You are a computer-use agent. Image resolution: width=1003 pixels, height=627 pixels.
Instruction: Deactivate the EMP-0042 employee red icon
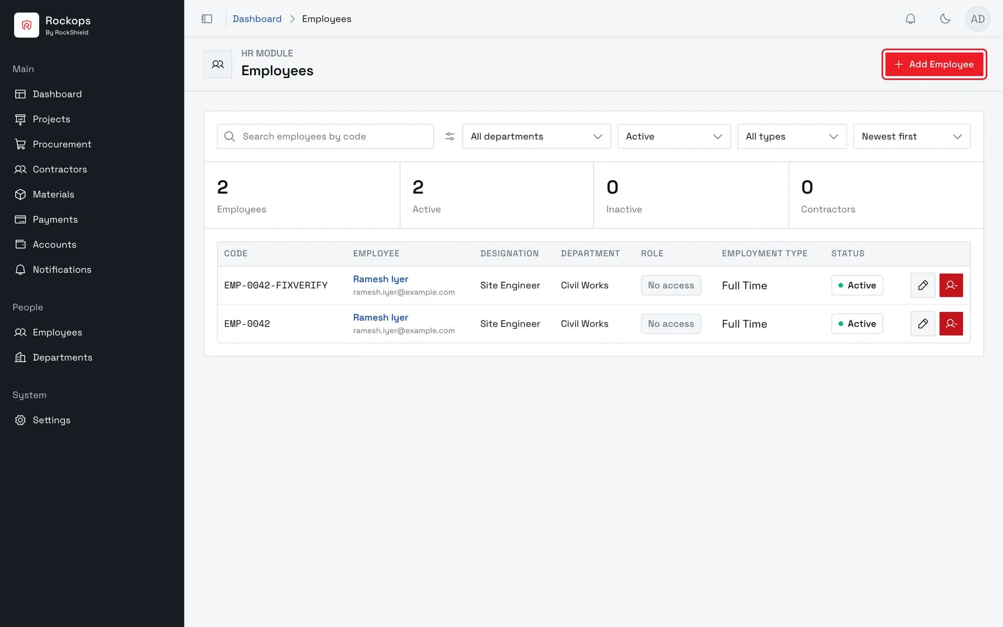(951, 324)
